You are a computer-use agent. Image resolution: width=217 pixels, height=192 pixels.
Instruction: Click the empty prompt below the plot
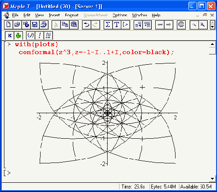click(9, 173)
